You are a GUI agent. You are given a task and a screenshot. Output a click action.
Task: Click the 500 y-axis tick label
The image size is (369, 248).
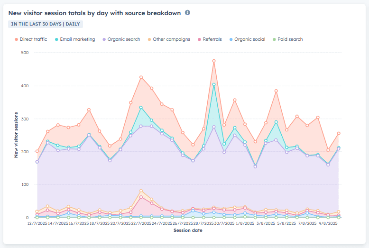pyautogui.click(x=25, y=53)
